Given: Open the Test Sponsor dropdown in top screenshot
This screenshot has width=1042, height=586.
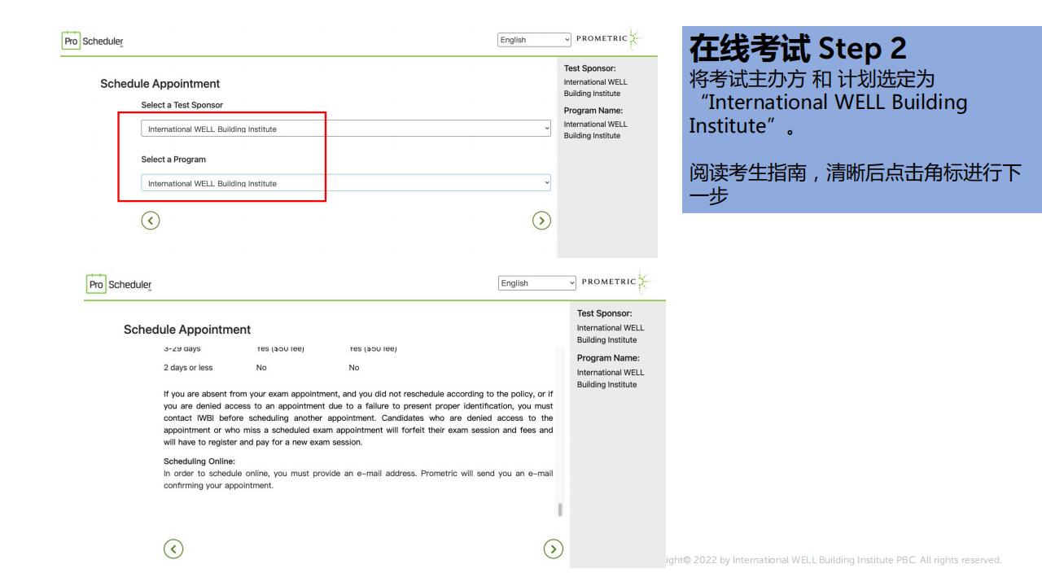Looking at the screenshot, I should pos(346,129).
